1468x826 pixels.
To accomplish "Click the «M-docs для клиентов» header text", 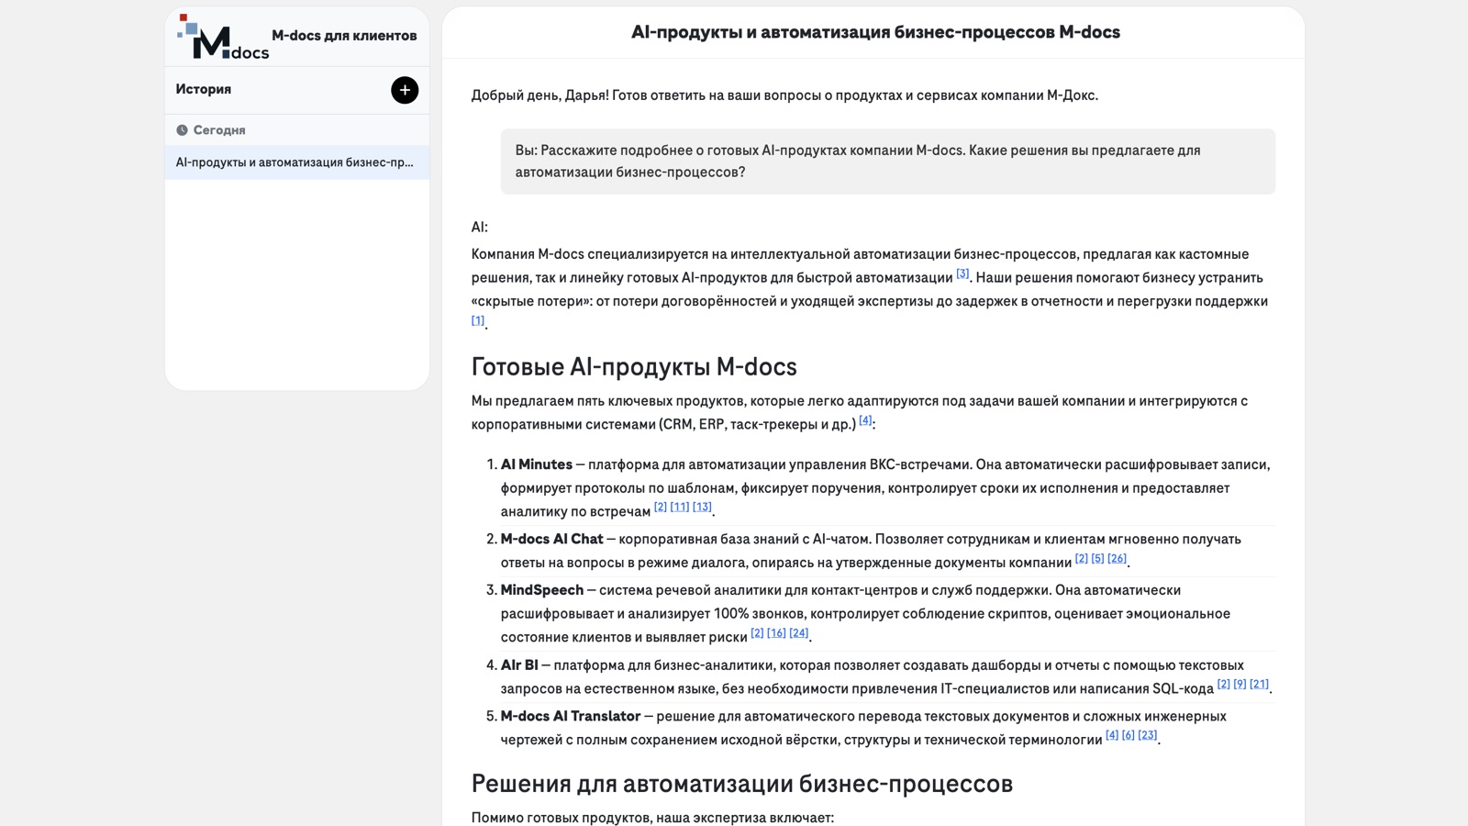I will 344,36.
